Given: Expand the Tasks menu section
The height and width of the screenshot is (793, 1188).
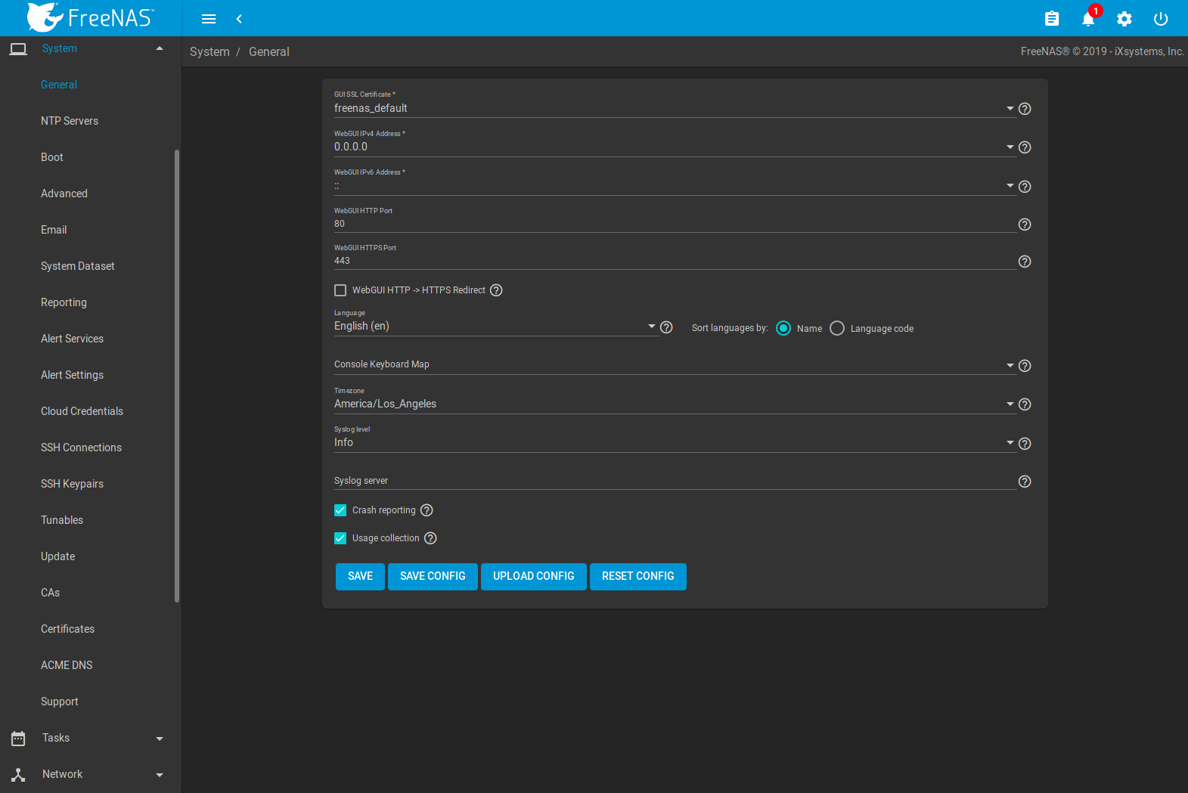Looking at the screenshot, I should (160, 739).
